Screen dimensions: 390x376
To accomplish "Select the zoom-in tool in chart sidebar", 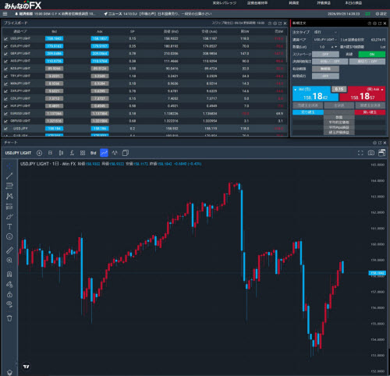I will [x=9, y=261].
